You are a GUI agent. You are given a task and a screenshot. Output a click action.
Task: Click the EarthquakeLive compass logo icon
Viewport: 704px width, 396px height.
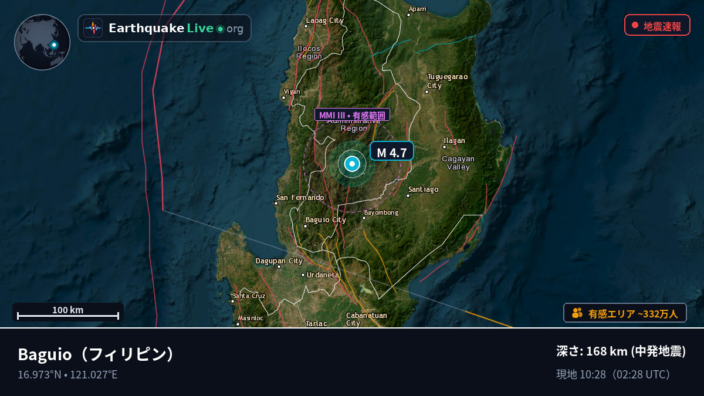point(93,28)
